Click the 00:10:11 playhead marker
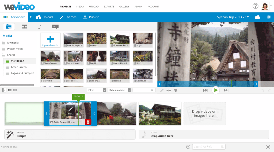This screenshot has width=274, height=152. (x=78, y=97)
